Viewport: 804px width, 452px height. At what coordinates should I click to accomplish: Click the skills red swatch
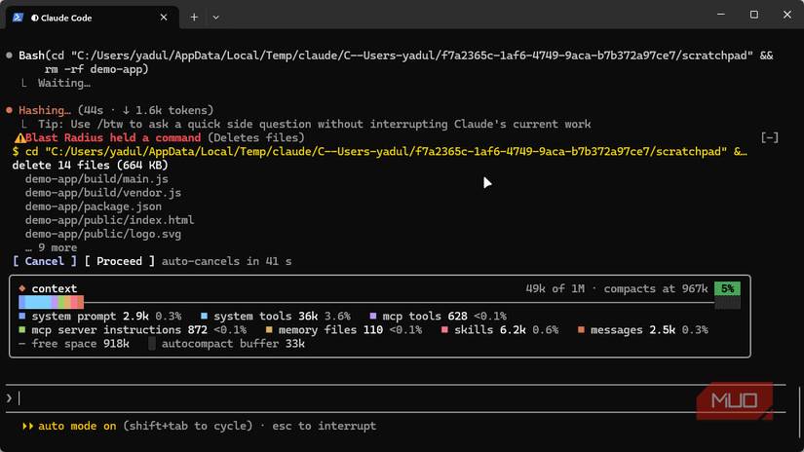pyautogui.click(x=444, y=329)
